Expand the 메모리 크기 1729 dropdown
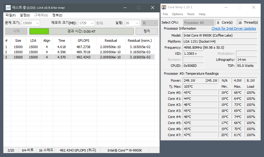 (x=92, y=23)
